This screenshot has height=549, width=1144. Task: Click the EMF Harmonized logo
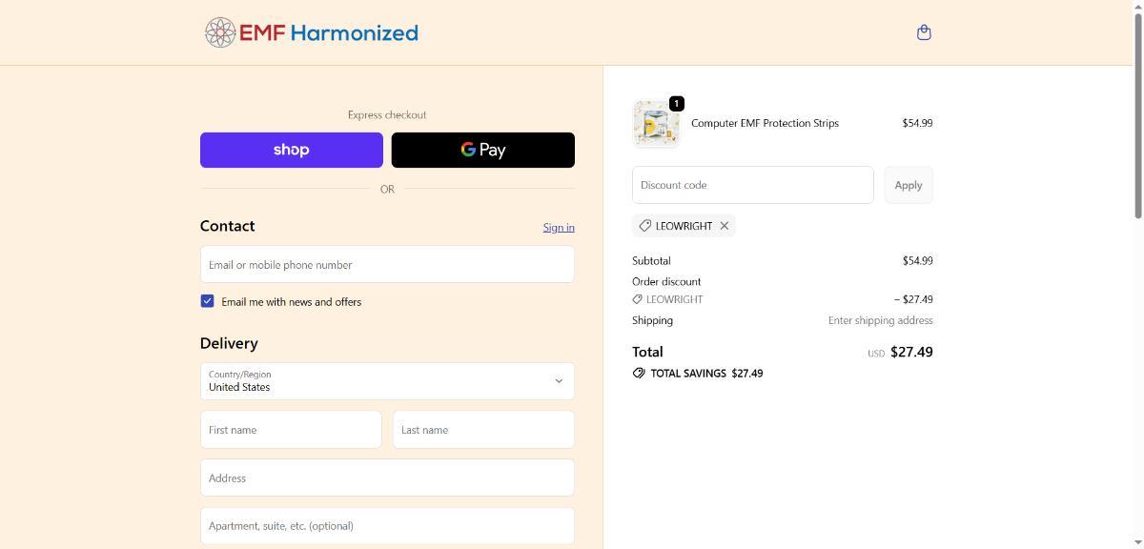(312, 32)
